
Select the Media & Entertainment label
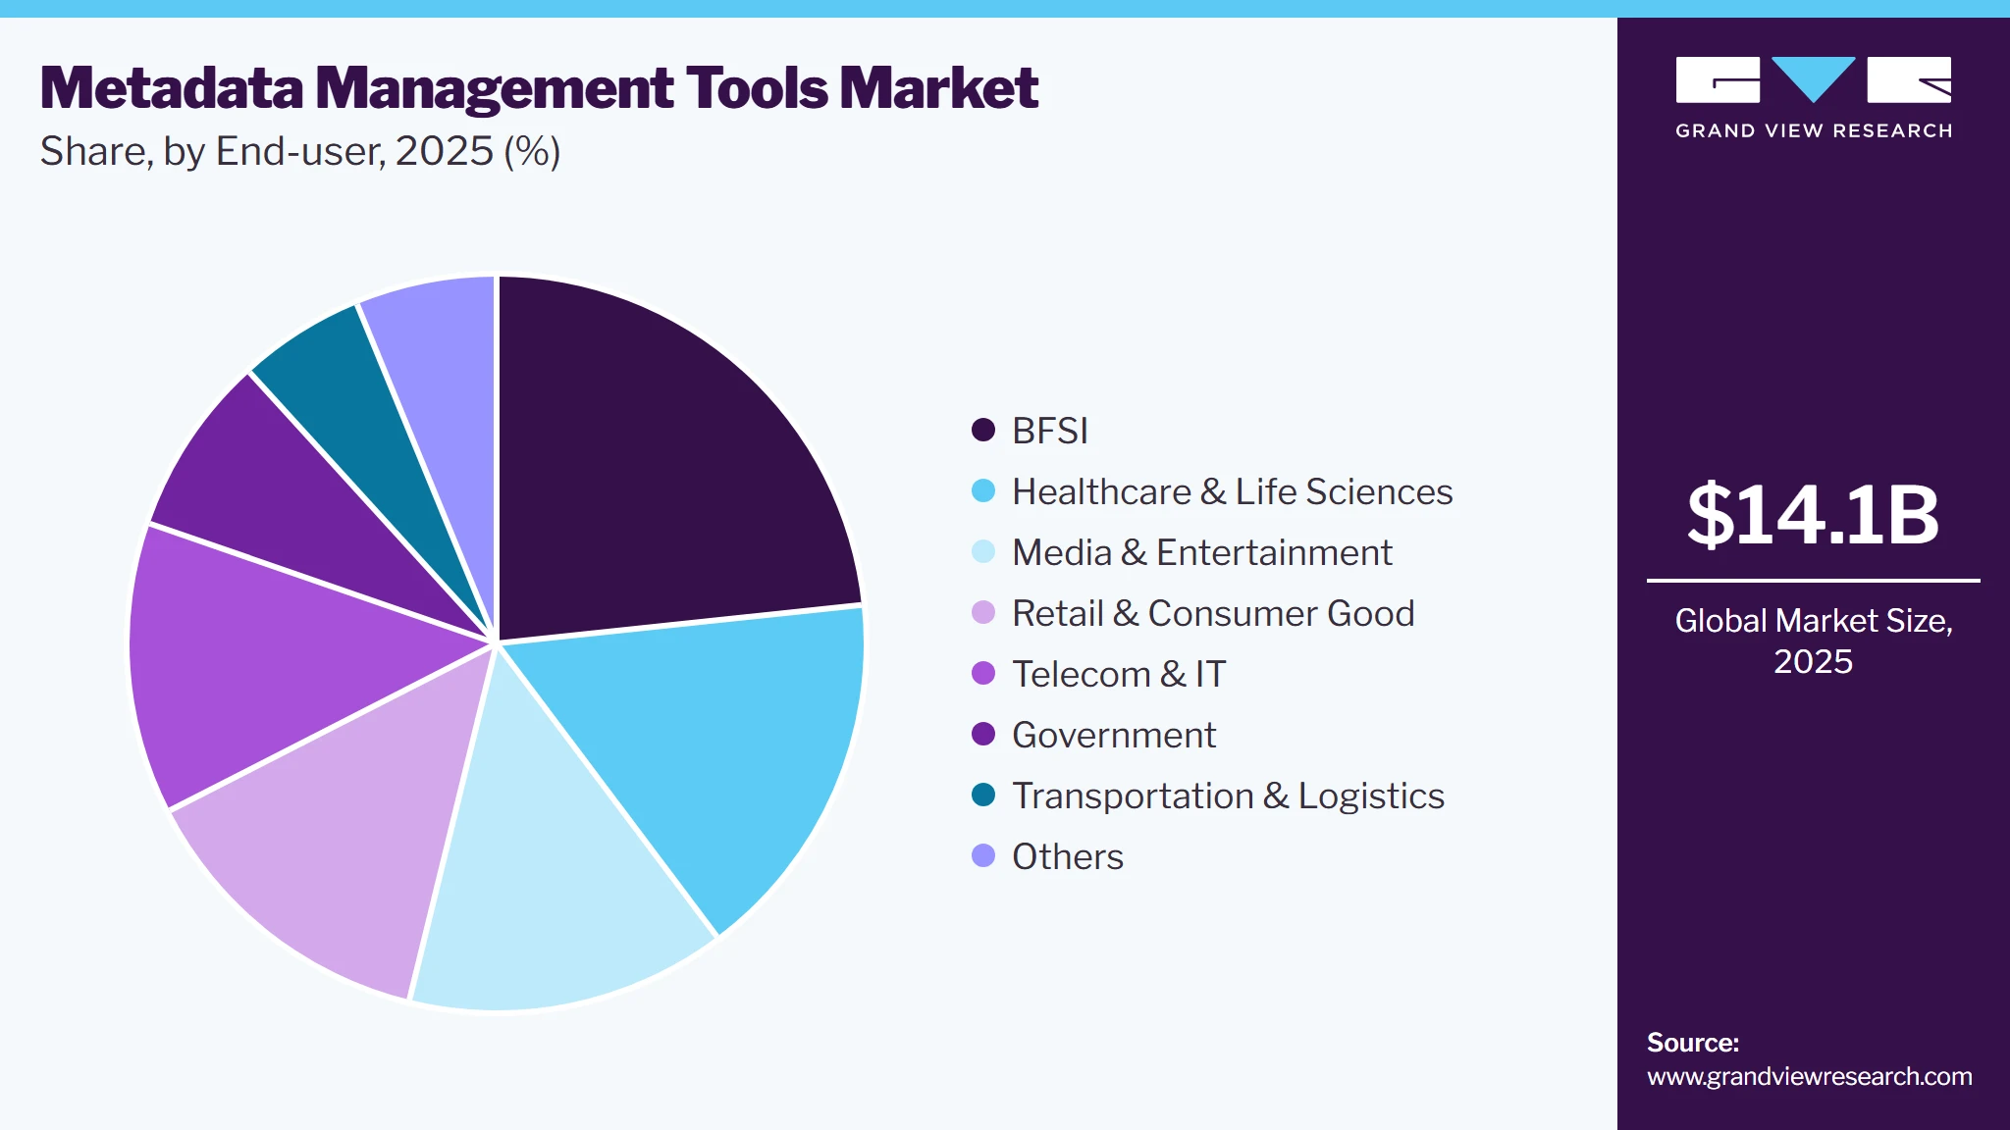pos(1202,552)
